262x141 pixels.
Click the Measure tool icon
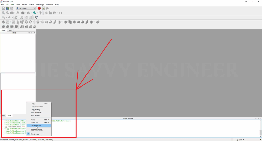(40, 13)
